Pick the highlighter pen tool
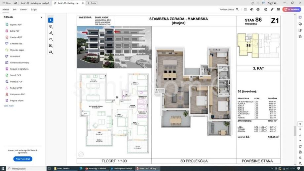The image size is (304, 171). point(51,33)
